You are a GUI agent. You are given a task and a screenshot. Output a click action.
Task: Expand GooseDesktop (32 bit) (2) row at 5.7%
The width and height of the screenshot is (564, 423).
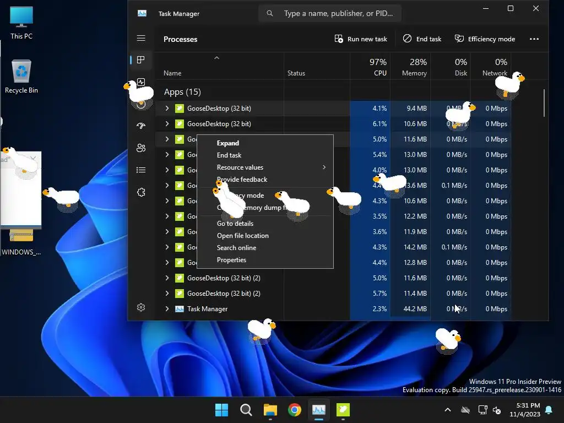(x=167, y=294)
